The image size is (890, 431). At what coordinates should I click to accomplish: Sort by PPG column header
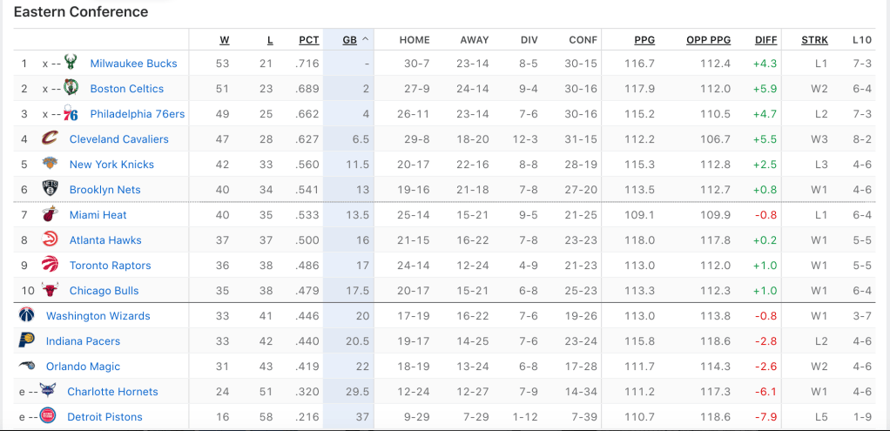tap(644, 40)
